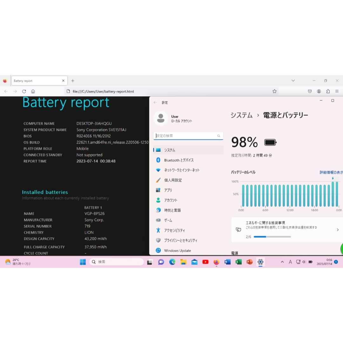
Task: Click the IME A input indicator
Action: [x=290, y=262]
